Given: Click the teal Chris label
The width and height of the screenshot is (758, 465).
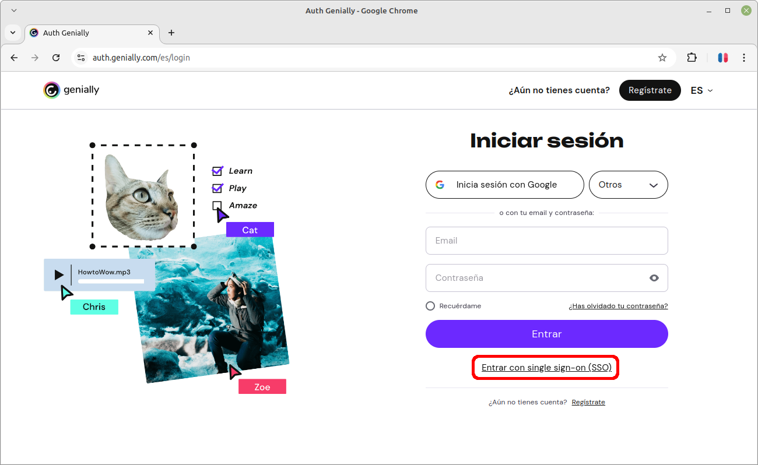Looking at the screenshot, I should [94, 307].
